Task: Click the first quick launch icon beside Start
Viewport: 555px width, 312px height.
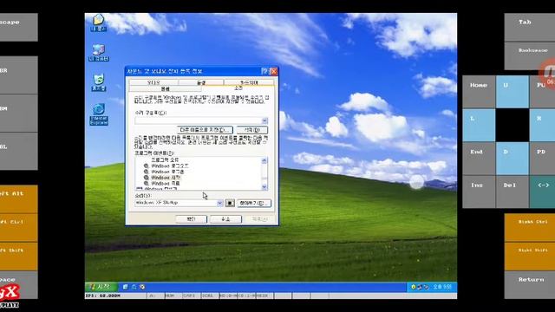Action: [125, 287]
